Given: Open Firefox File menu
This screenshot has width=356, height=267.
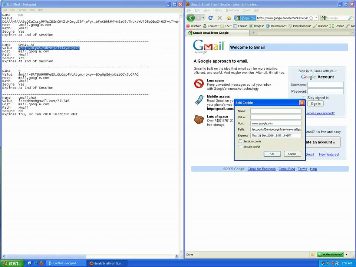Looking at the screenshot, I should (189, 10).
